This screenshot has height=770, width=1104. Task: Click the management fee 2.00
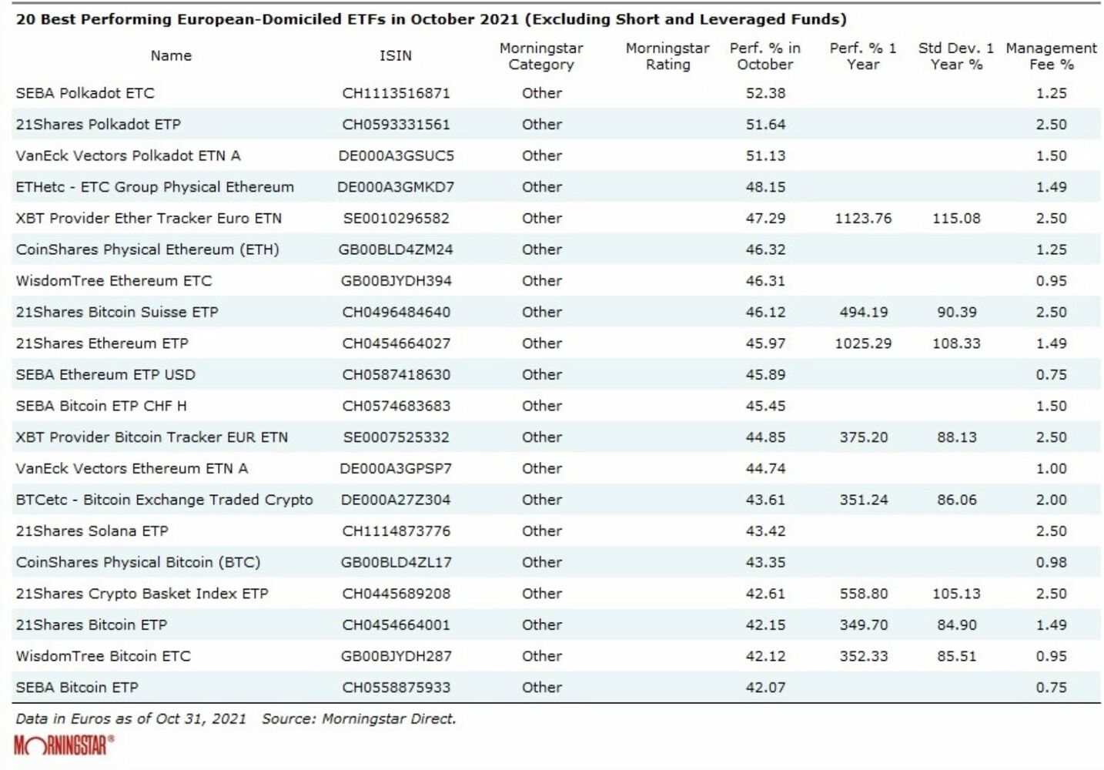(1051, 500)
